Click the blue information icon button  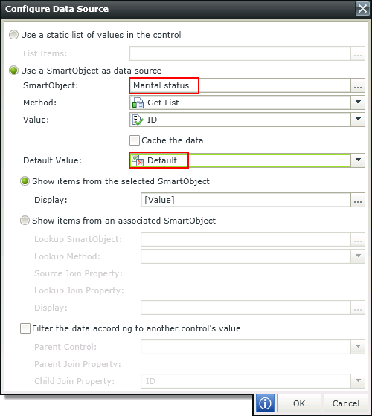(x=265, y=403)
